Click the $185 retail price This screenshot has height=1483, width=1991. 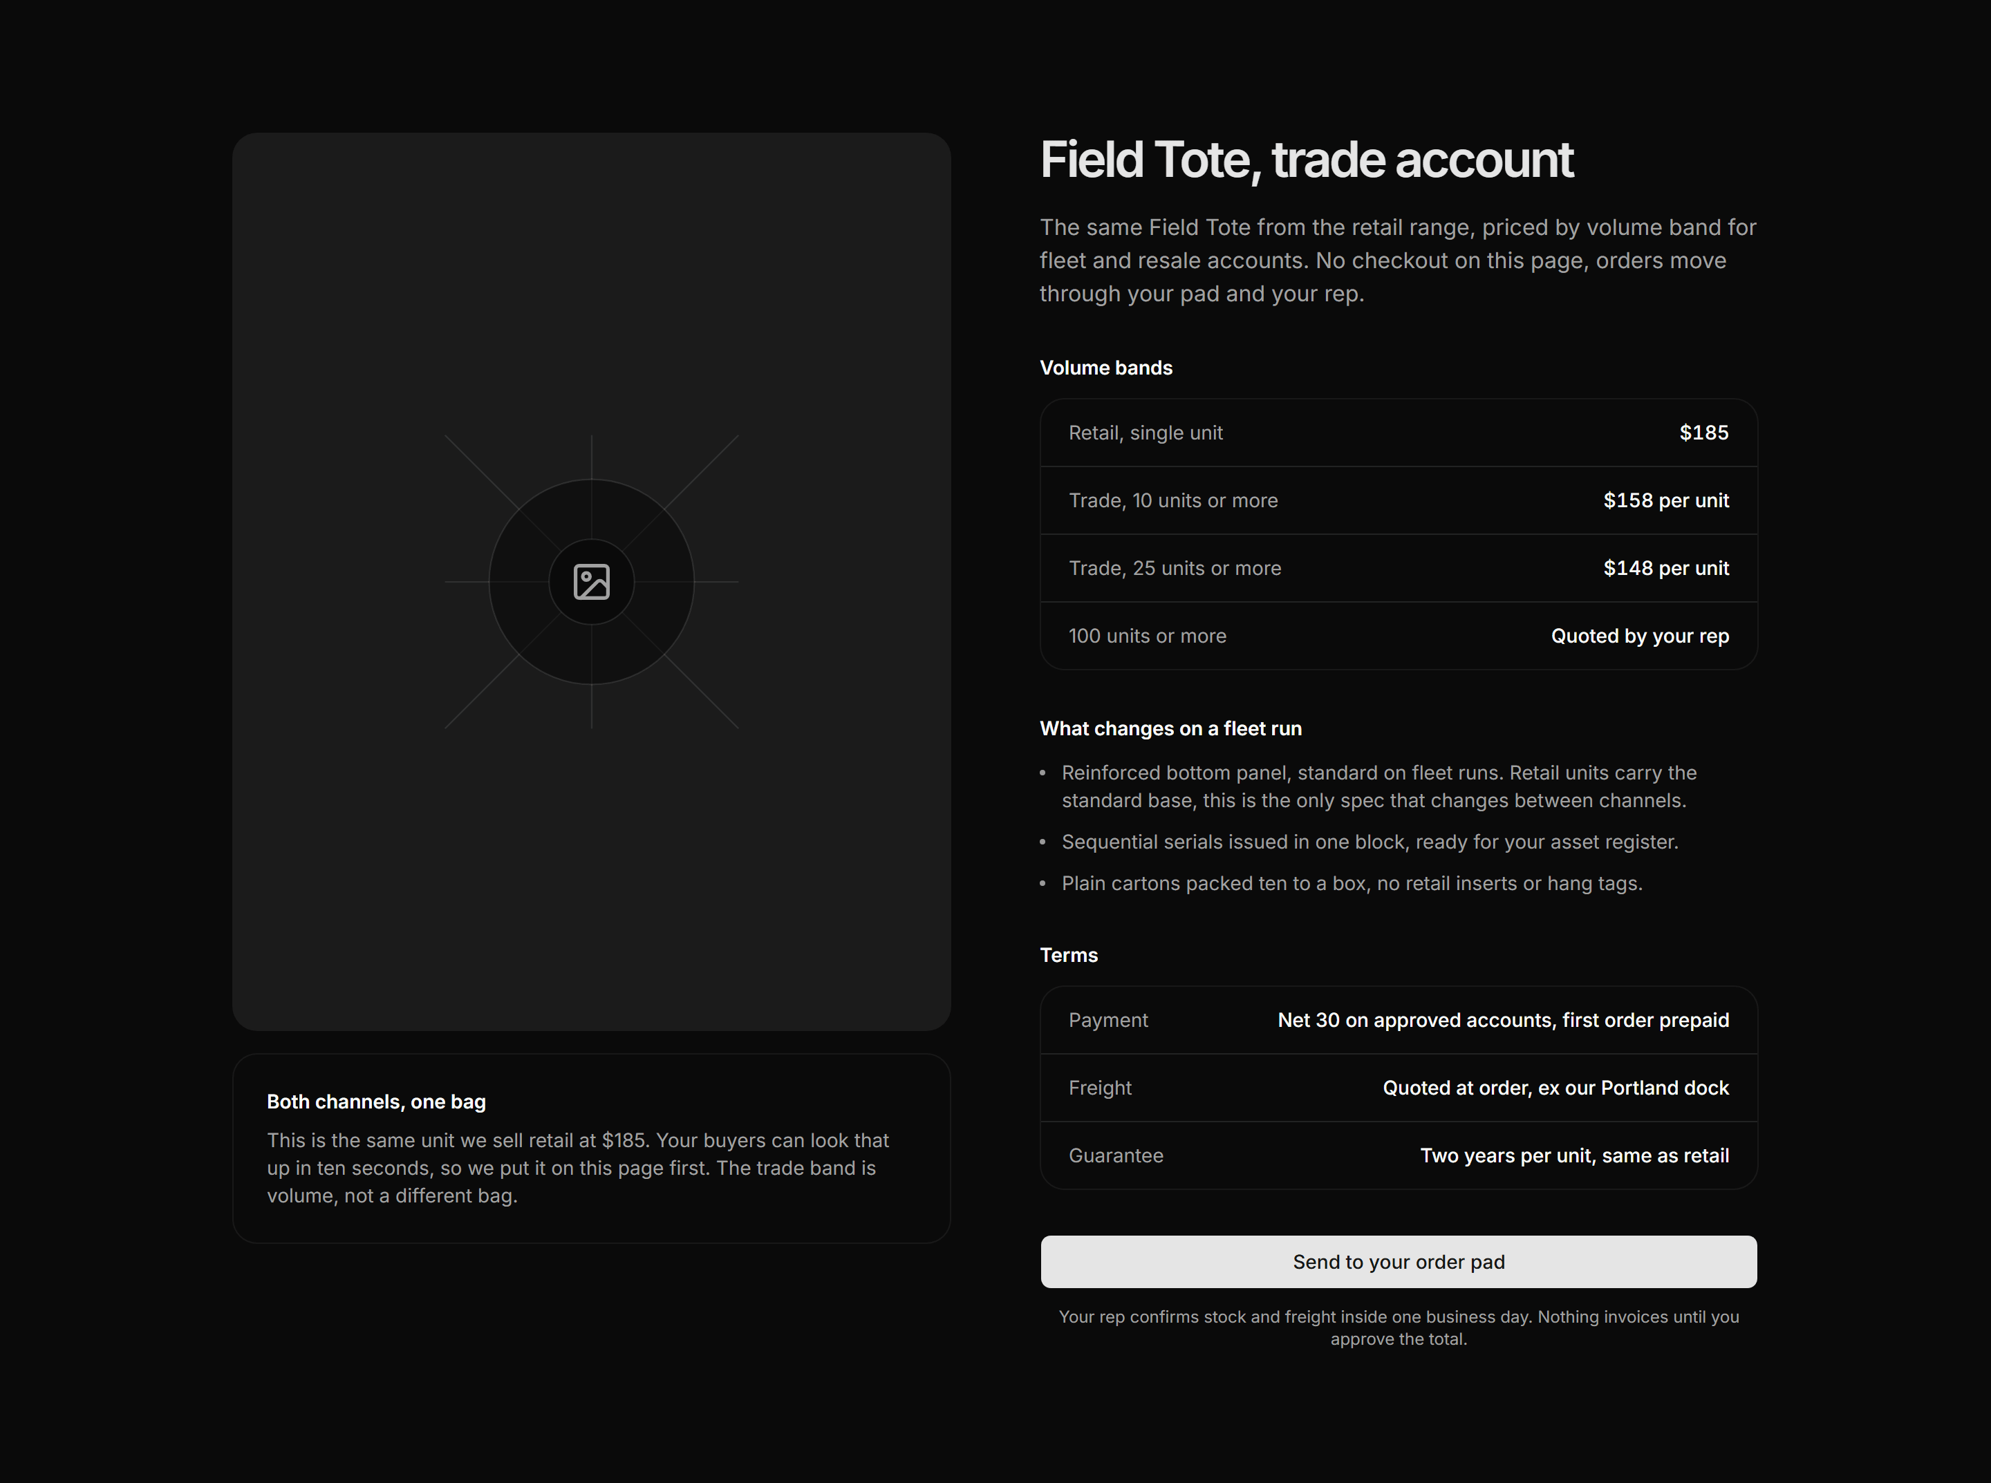(1703, 433)
